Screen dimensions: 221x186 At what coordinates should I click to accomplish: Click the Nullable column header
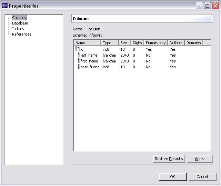point(176,43)
